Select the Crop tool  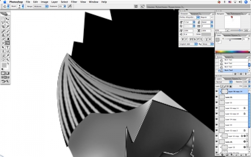tap(3, 27)
